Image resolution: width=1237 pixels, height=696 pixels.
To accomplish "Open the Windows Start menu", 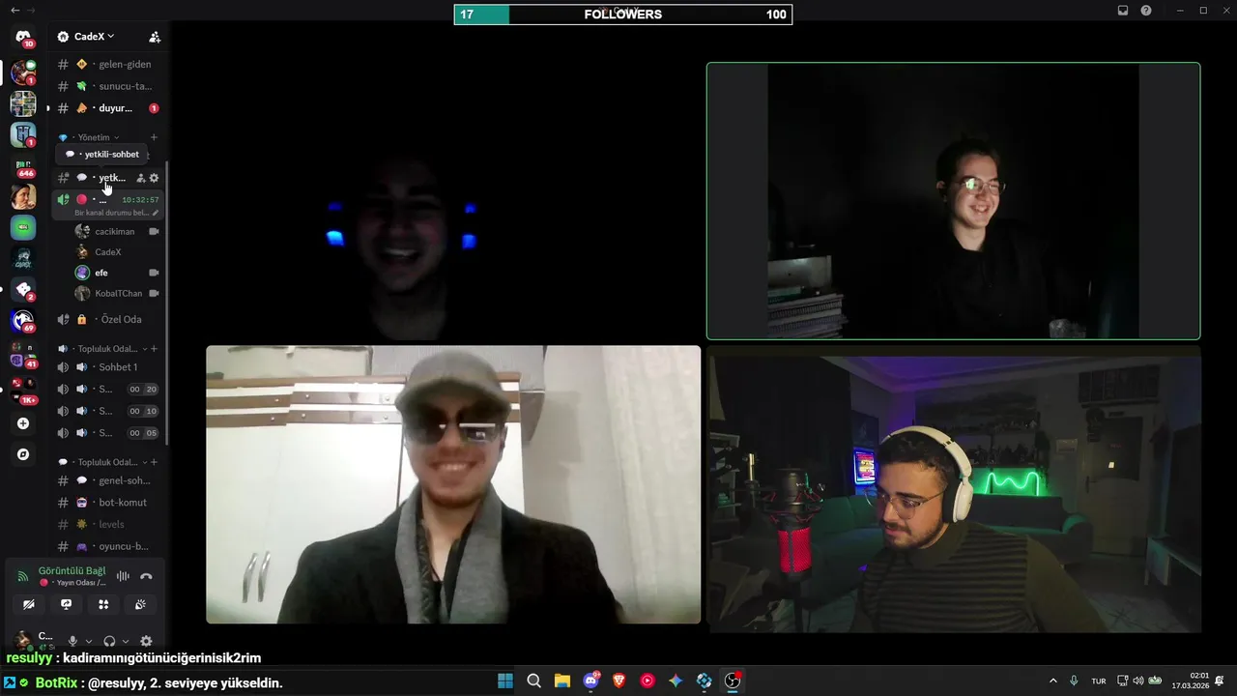I will point(505,681).
